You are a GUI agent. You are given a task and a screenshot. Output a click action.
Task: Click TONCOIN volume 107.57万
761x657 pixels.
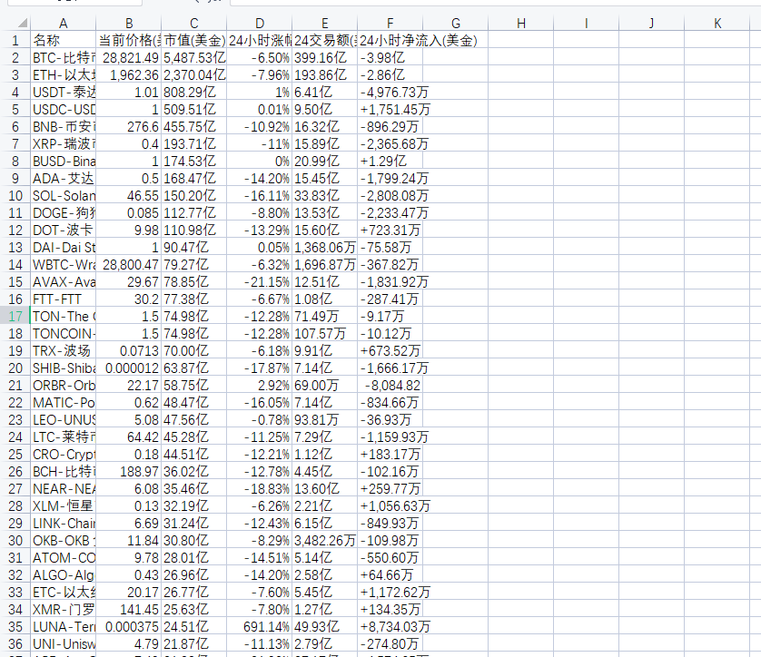pyautogui.click(x=325, y=334)
